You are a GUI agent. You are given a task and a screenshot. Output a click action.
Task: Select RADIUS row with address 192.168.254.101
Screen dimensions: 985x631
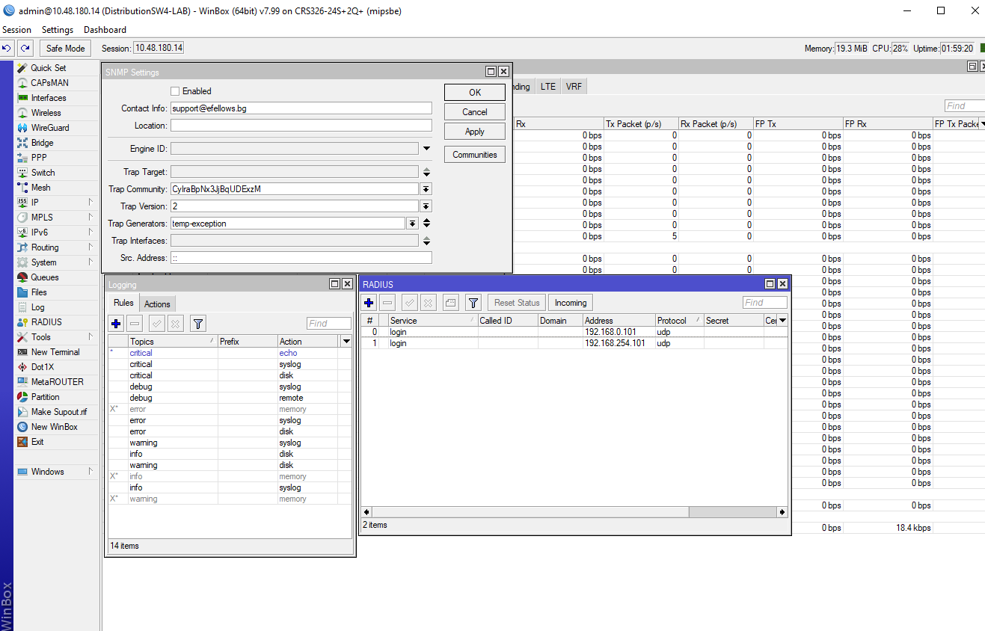coord(574,343)
